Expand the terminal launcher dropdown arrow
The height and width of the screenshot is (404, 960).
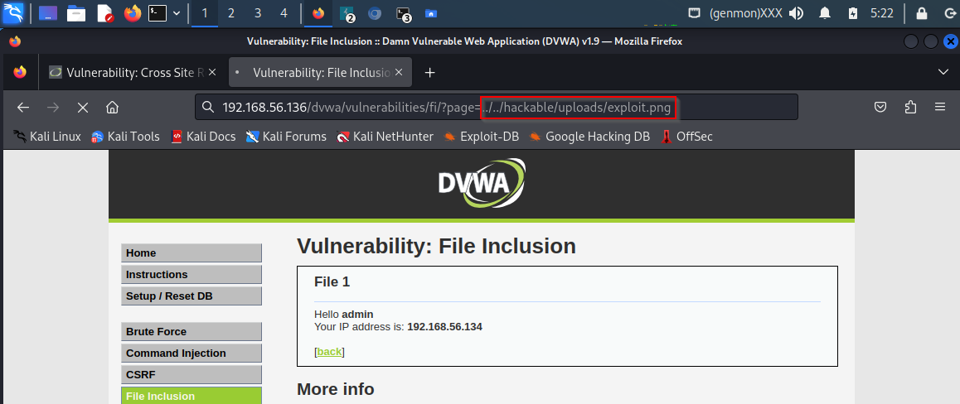[177, 13]
